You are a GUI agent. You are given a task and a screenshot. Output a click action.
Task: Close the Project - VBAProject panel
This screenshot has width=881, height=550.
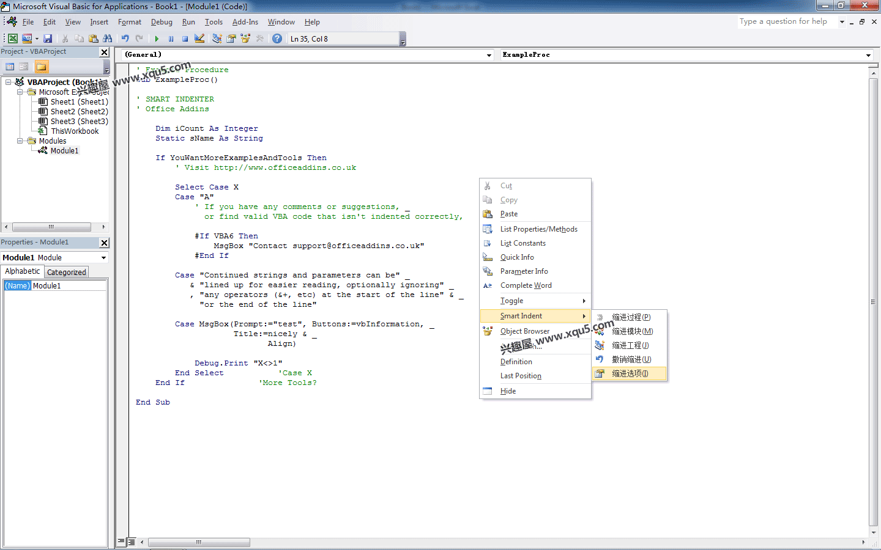click(104, 53)
